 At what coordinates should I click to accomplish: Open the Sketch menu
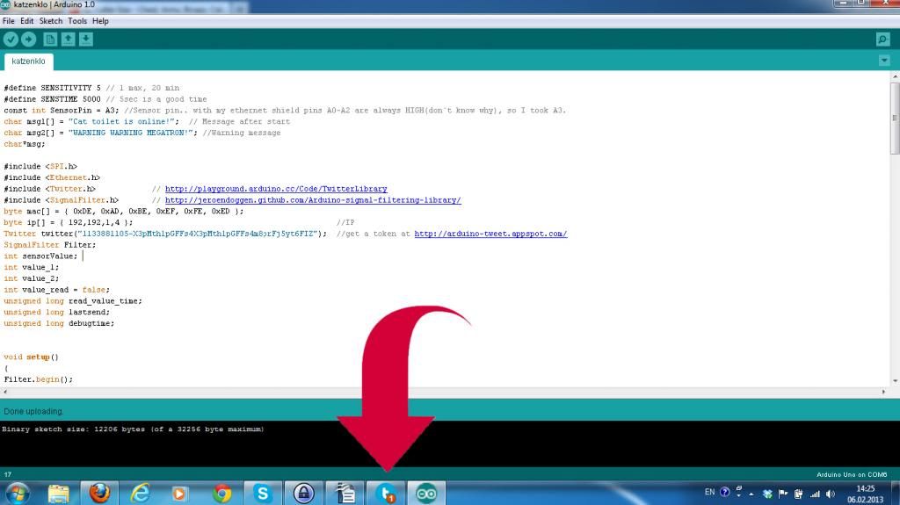point(50,21)
